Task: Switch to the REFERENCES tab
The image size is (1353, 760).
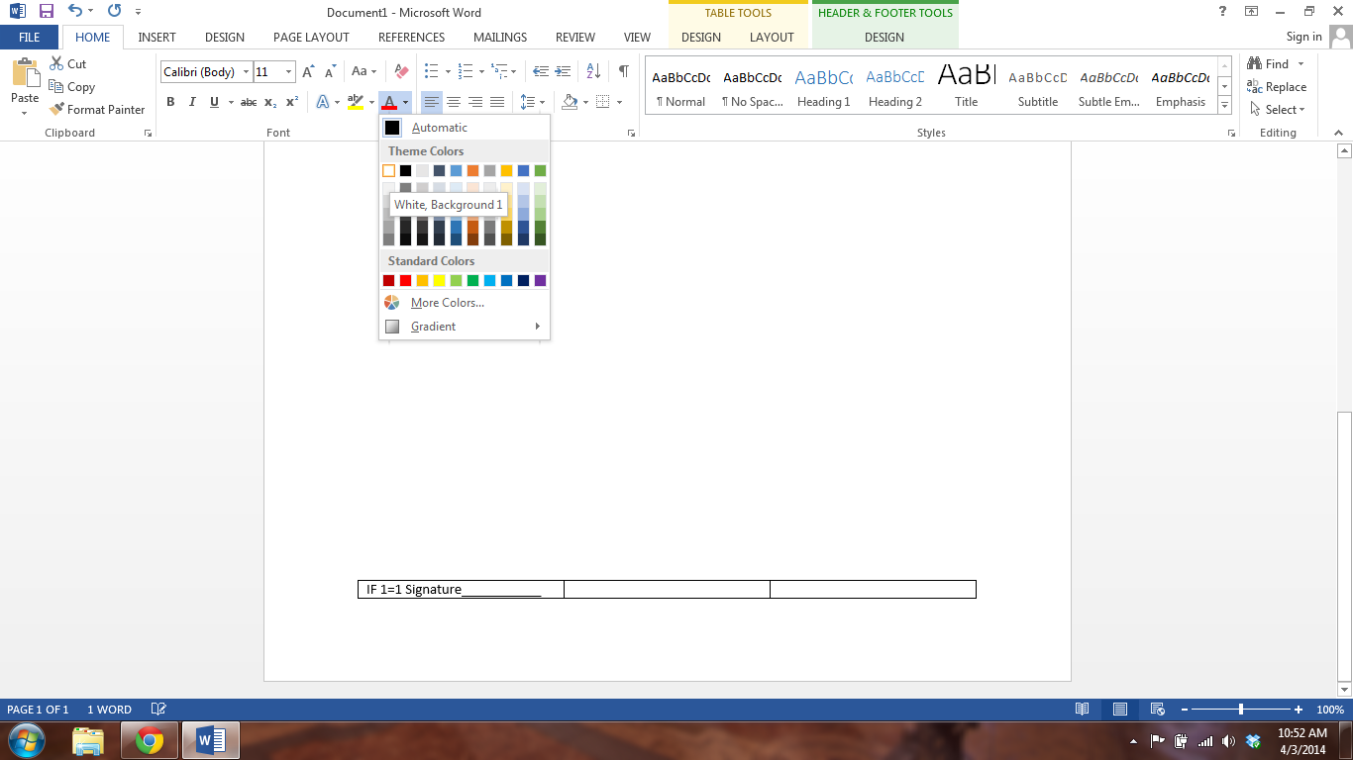Action: pyautogui.click(x=411, y=38)
